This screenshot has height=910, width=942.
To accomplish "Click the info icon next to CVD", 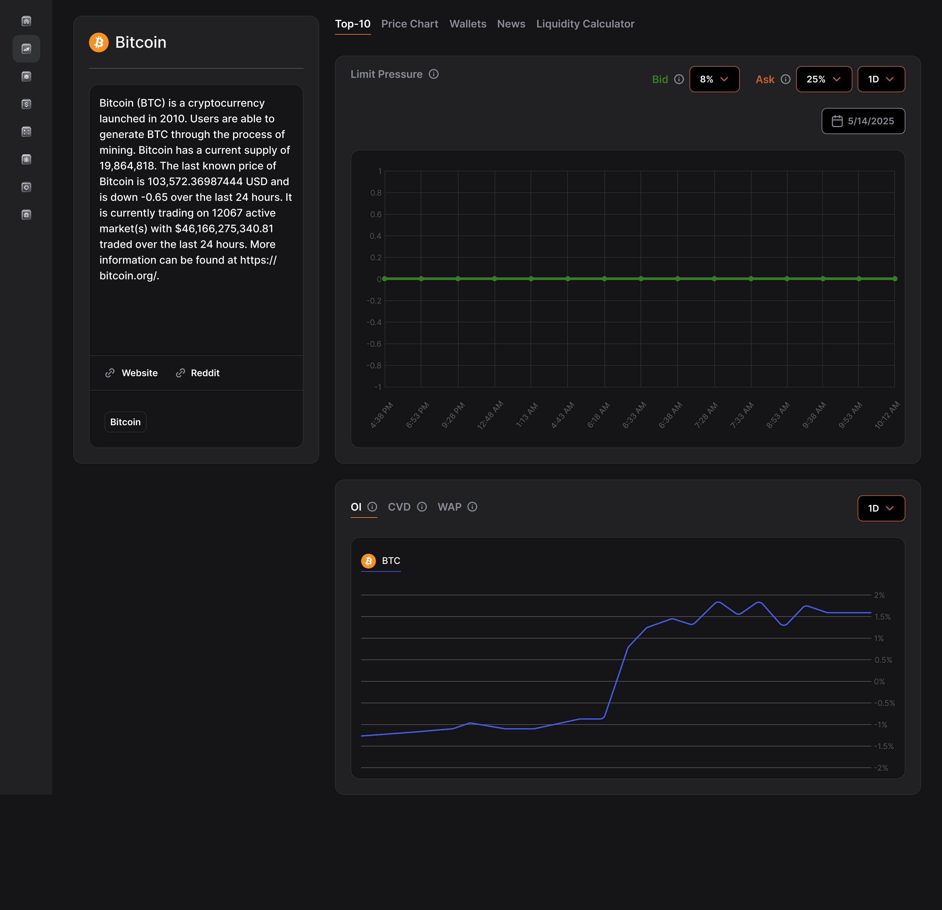I will (422, 507).
